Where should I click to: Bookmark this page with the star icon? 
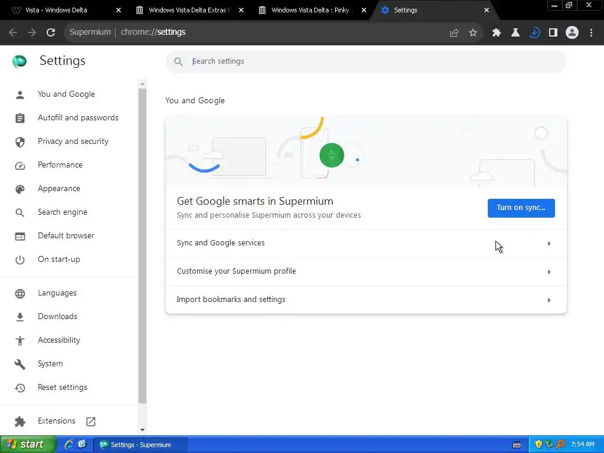coord(473,33)
